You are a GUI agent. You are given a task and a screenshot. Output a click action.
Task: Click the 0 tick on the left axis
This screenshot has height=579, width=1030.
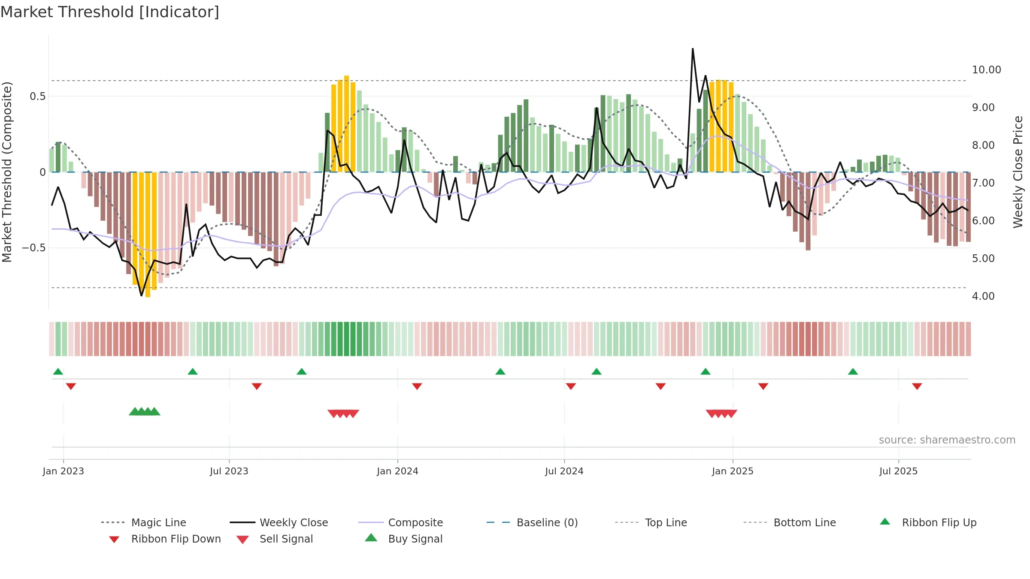(42, 172)
